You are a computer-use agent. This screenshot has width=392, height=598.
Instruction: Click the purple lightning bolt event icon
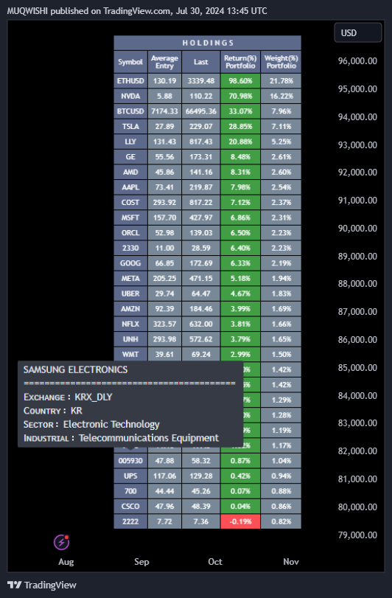pyautogui.click(x=61, y=542)
